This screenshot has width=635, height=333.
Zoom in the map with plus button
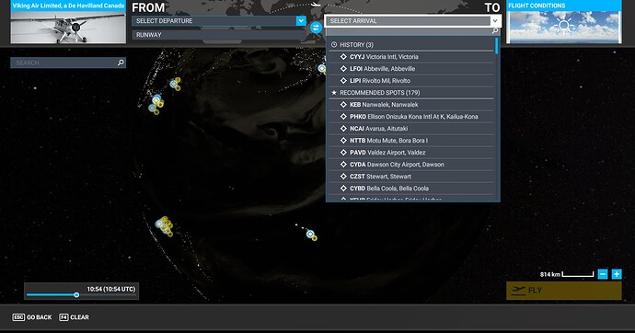617,274
